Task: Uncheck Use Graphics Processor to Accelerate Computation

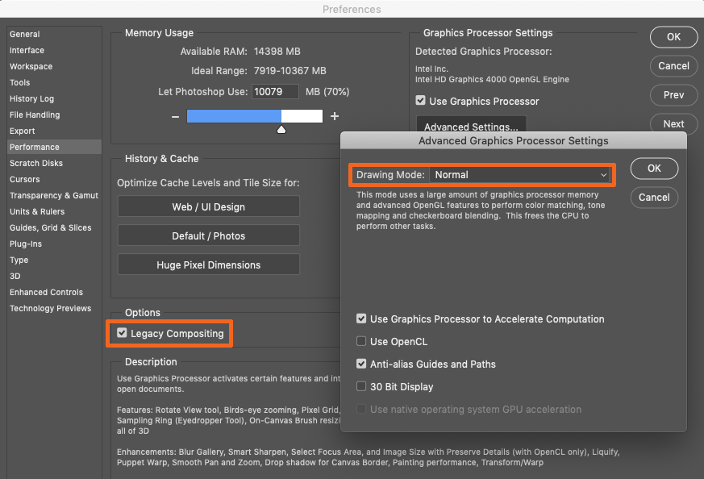Action: tap(361, 319)
